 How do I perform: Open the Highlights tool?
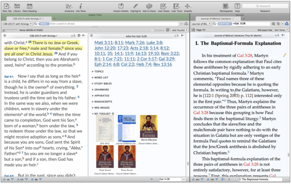[x=135, y=7]
